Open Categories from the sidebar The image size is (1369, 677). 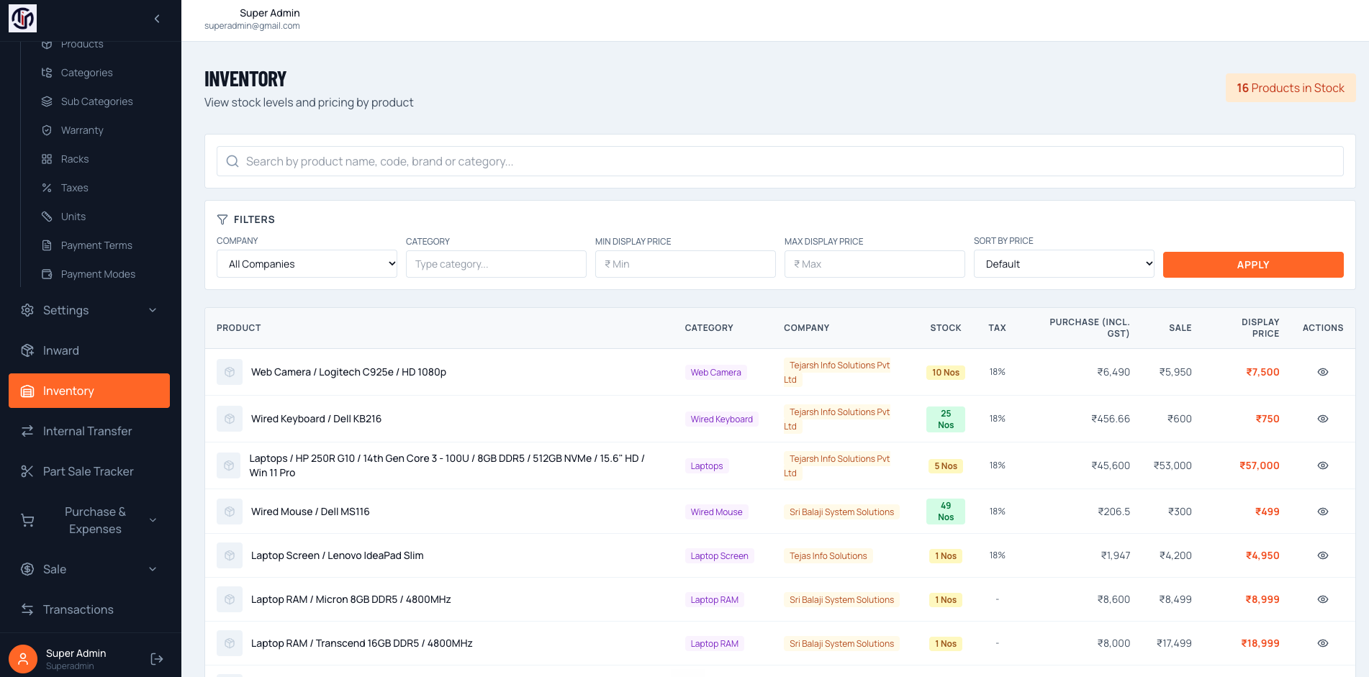coord(86,73)
